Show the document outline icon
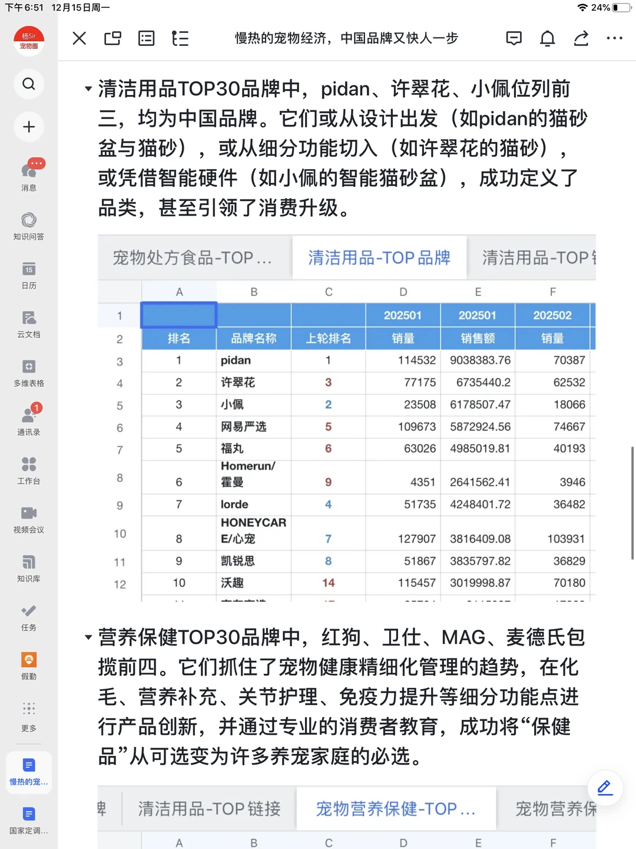Image resolution: width=636 pixels, height=849 pixels. pyautogui.click(x=180, y=38)
